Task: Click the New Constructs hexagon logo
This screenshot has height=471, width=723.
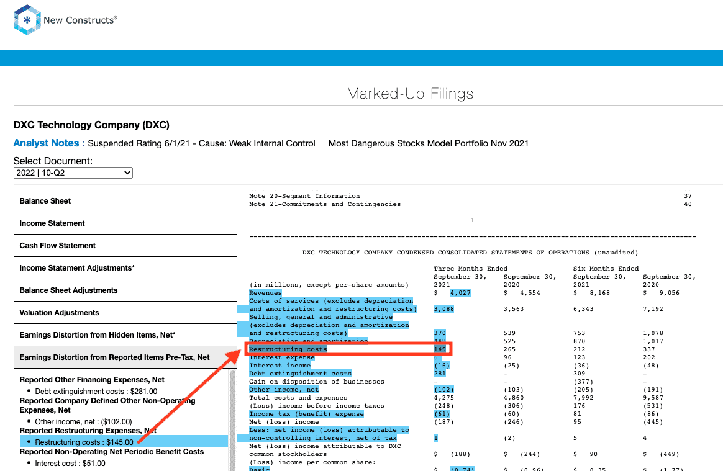Action: tap(27, 20)
